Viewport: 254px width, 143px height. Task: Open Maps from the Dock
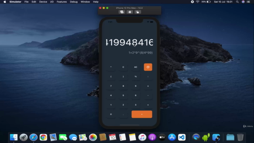click(83, 137)
